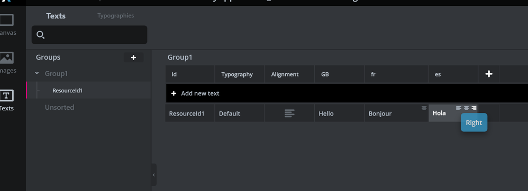This screenshot has width=528, height=191.
Task: Set Hola alignment to right
Action: pyautogui.click(x=474, y=108)
